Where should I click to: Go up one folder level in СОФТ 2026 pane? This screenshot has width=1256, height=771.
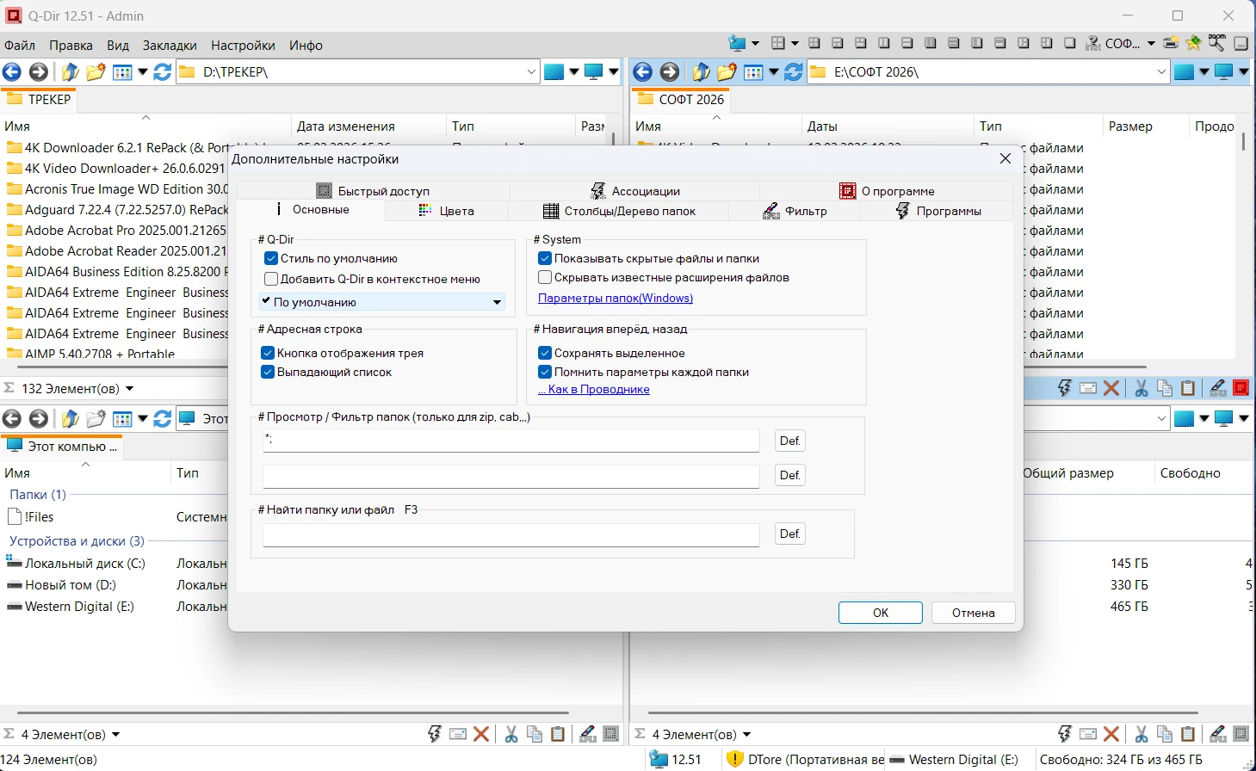701,72
